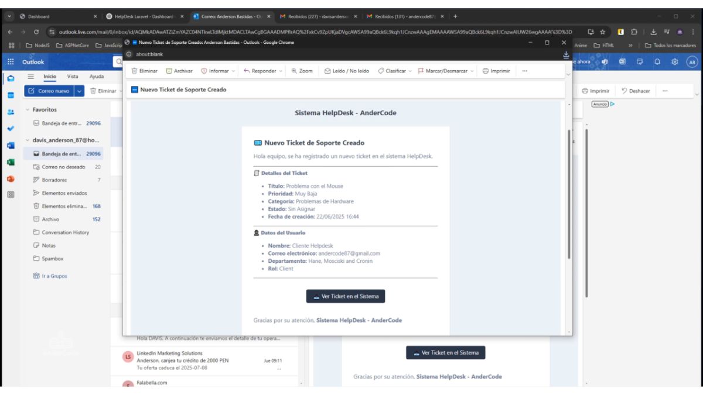The height and width of the screenshot is (395, 703).
Task: Select the Borradores folder
Action: 54,180
